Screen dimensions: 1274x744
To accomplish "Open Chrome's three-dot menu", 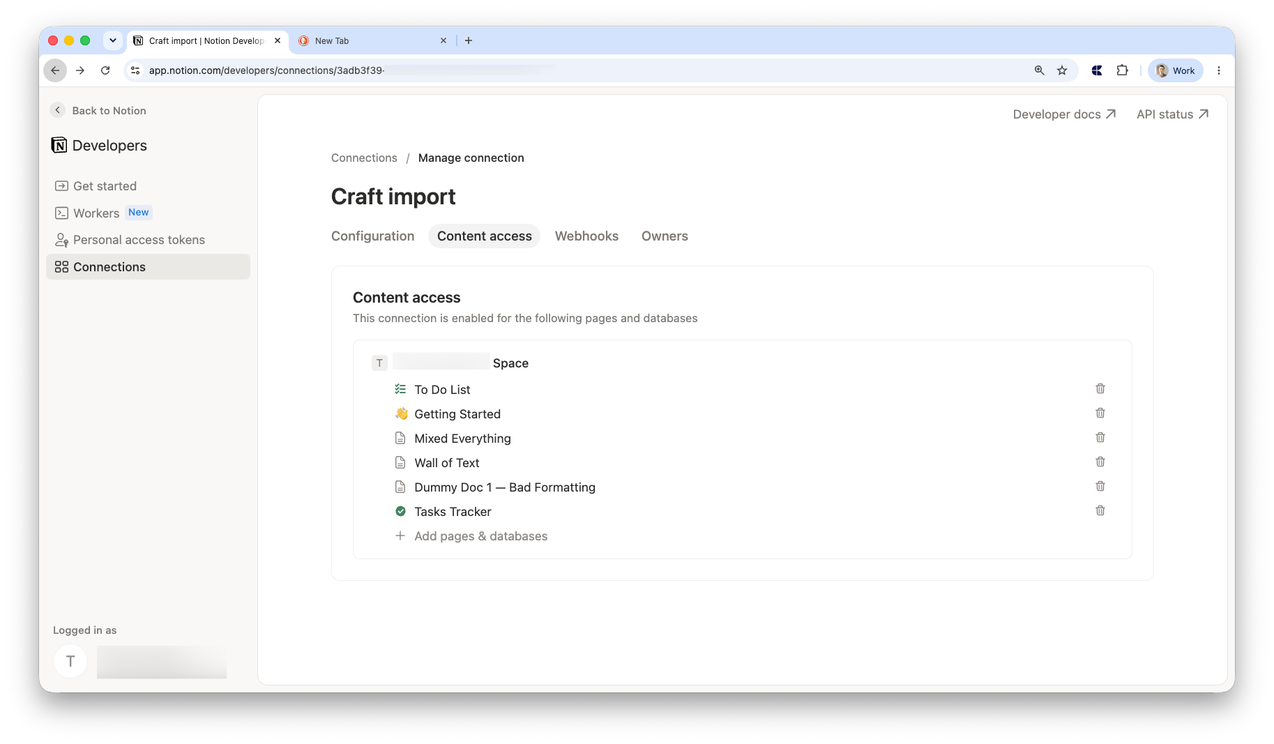I will [x=1219, y=70].
